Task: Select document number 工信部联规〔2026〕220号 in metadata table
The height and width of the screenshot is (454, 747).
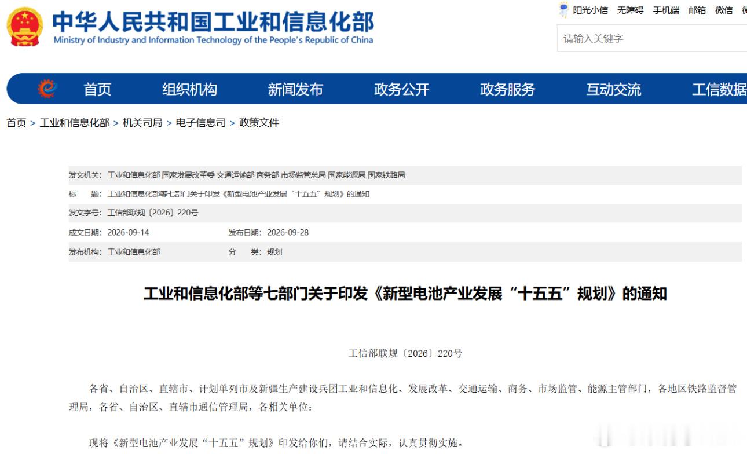Action: click(153, 213)
